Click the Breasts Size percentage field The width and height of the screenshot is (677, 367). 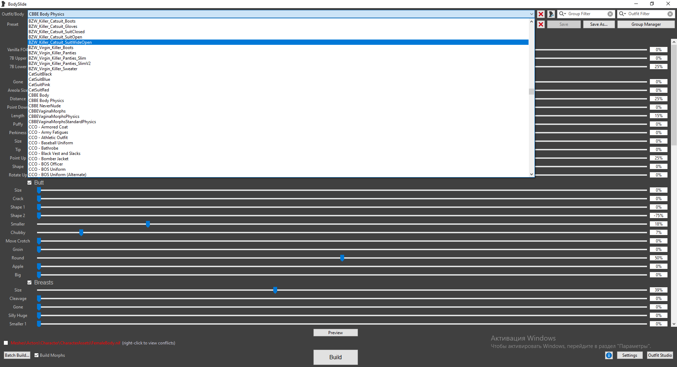point(658,290)
